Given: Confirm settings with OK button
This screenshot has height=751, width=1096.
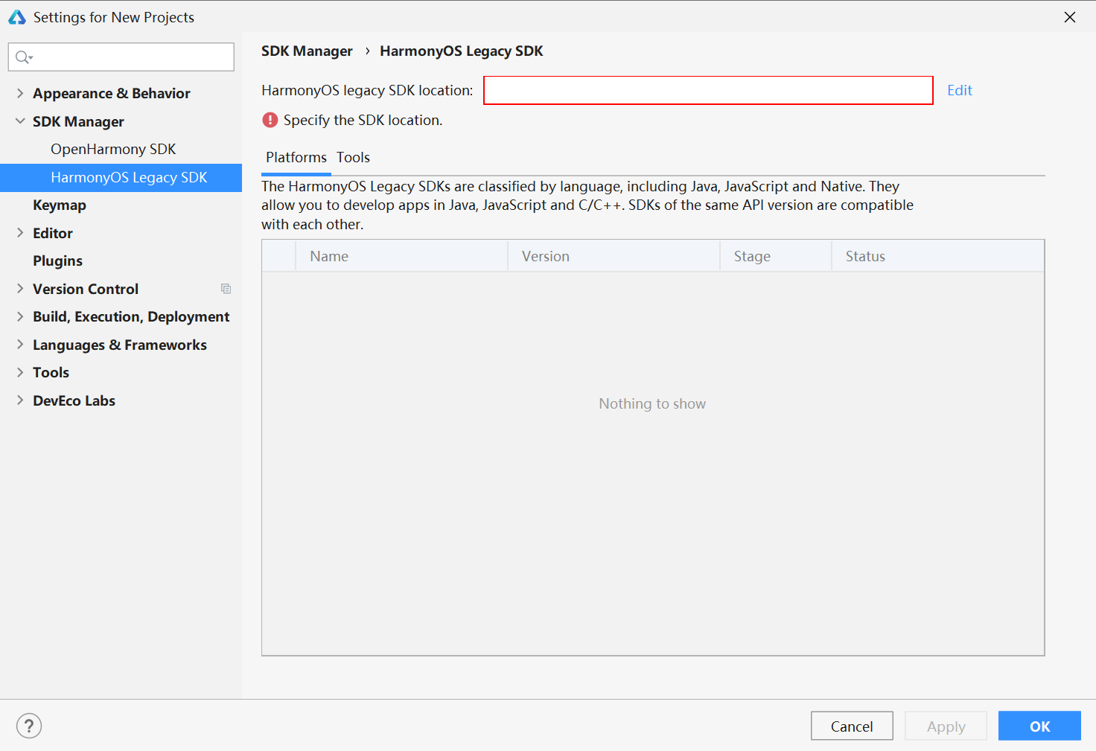Looking at the screenshot, I should click(x=1039, y=726).
